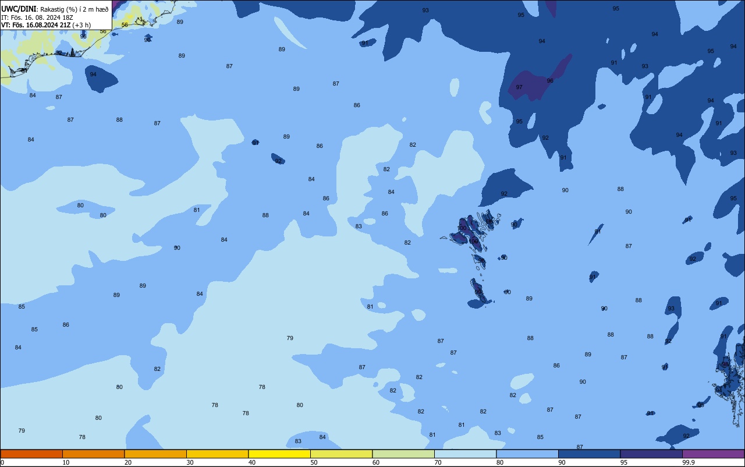Viewport: 745px width, 467px height.
Task: Select the 80–90 medium blue legend band
Action: pyautogui.click(x=527, y=454)
